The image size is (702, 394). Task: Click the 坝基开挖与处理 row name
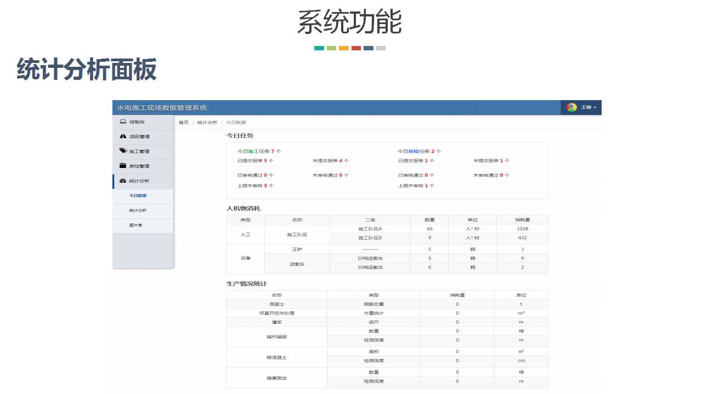coord(276,313)
